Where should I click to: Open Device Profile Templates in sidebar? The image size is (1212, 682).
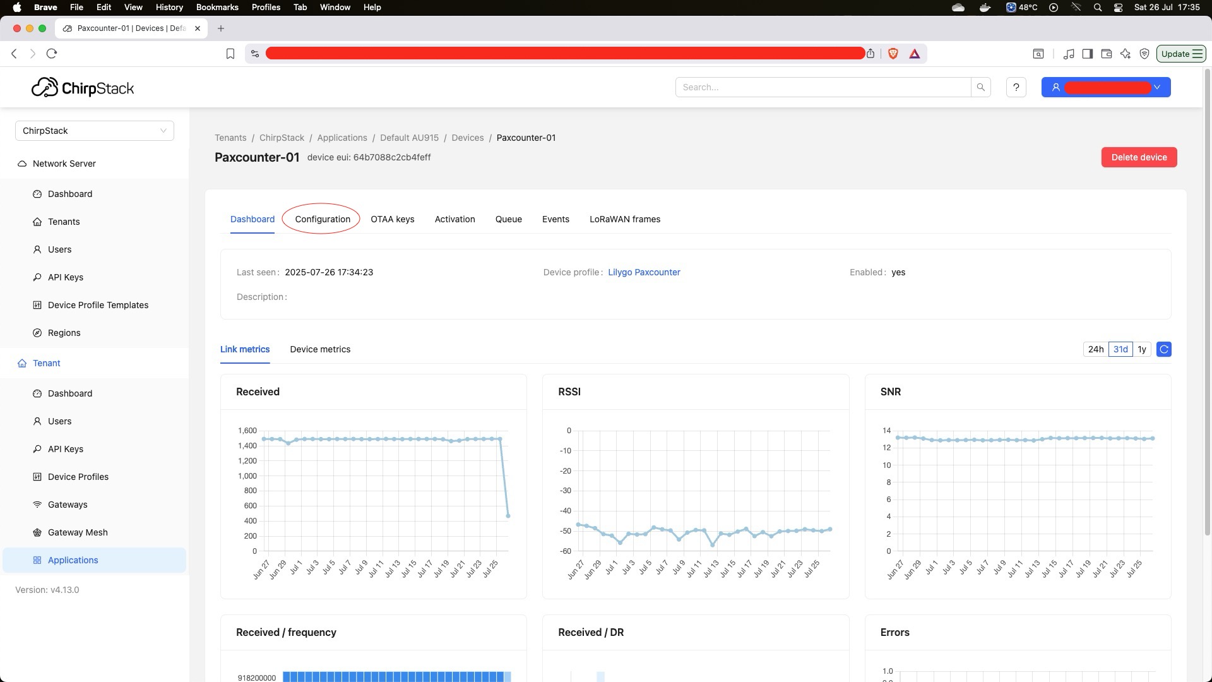(98, 305)
